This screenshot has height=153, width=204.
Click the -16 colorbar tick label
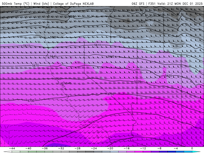click(126, 148)
